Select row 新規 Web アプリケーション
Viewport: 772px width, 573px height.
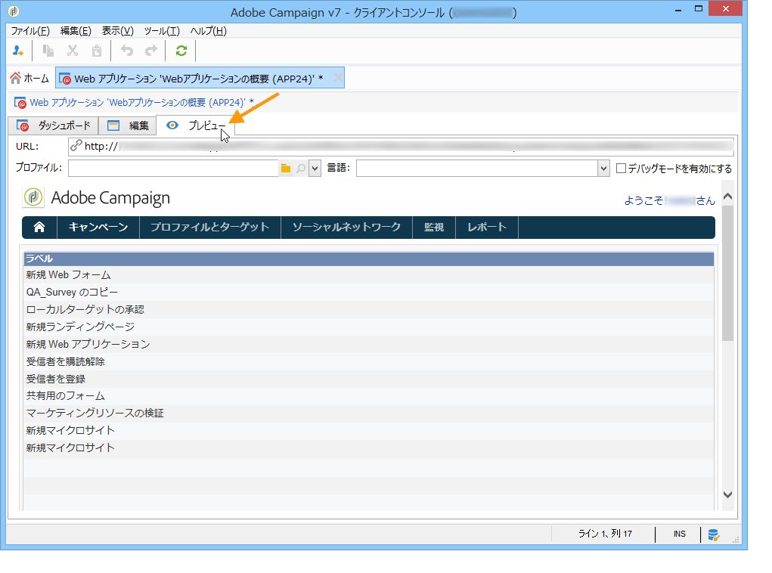tap(368, 344)
